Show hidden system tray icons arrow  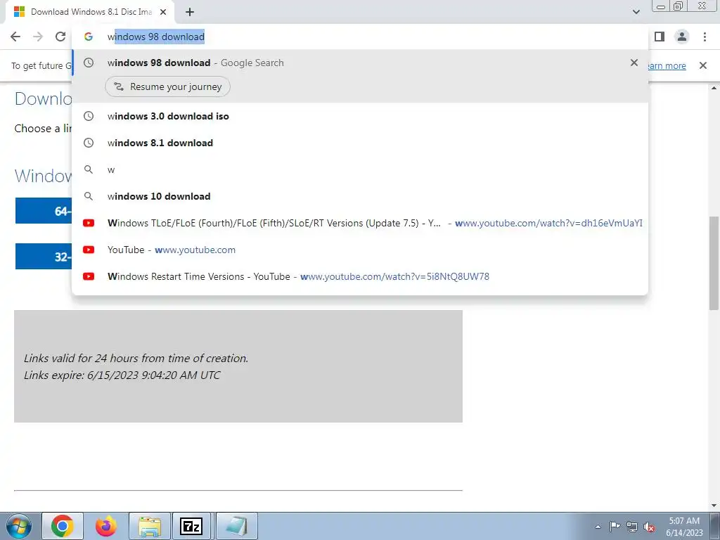tap(598, 527)
